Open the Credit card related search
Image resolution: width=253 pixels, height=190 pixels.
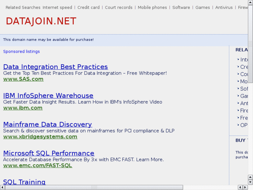point(88,7)
